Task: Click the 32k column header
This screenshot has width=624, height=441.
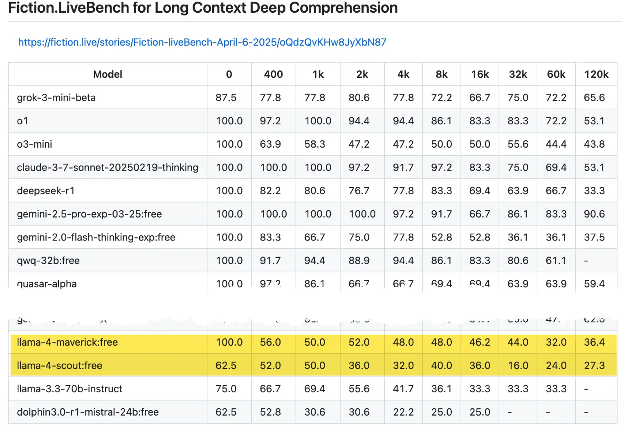Action: click(518, 74)
